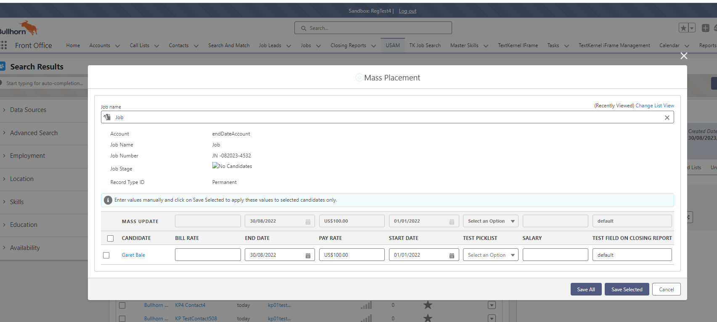Viewport: 717px width, 322px height.
Task: Select the USAM tab
Action: (x=393, y=45)
